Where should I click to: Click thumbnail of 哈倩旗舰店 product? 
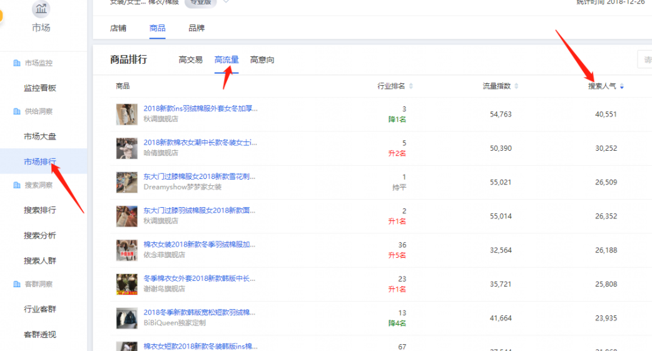127,148
